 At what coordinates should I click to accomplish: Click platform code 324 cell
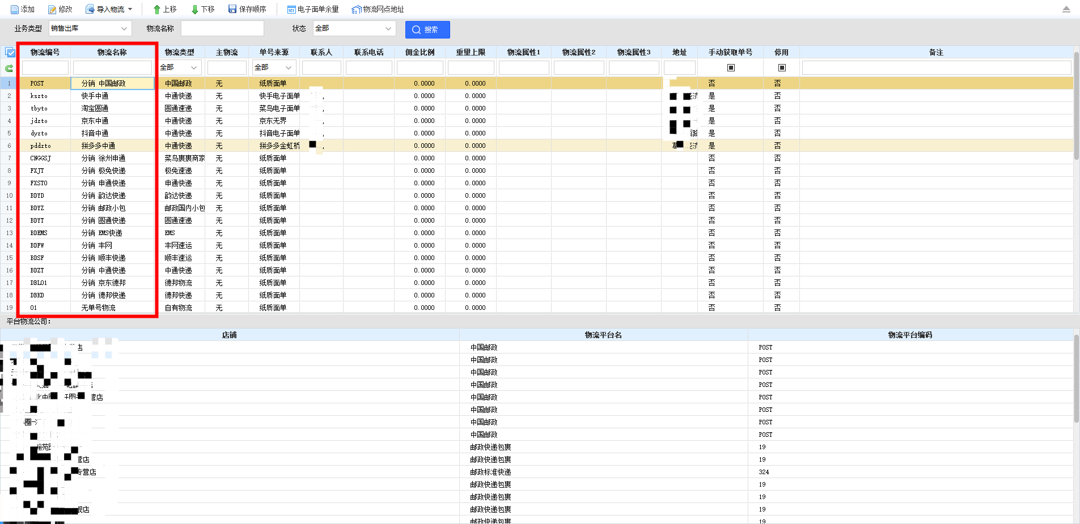pyautogui.click(x=910, y=472)
